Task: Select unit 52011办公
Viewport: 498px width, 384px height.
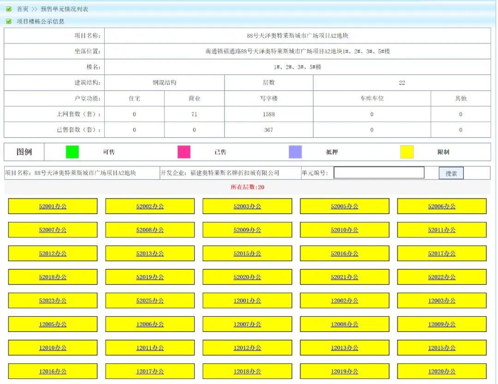Action: (441, 230)
